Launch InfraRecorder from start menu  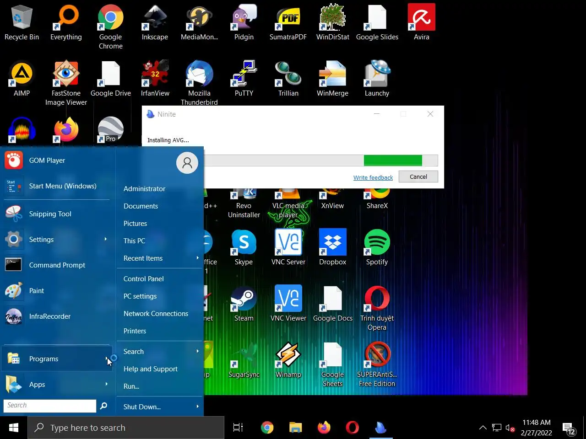57,316
